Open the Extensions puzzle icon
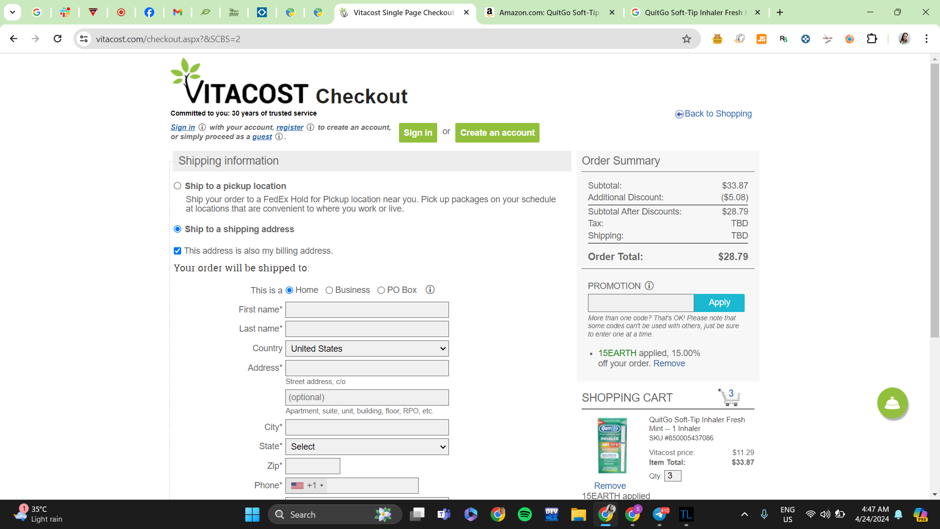Viewport: 940px width, 529px height. [872, 39]
